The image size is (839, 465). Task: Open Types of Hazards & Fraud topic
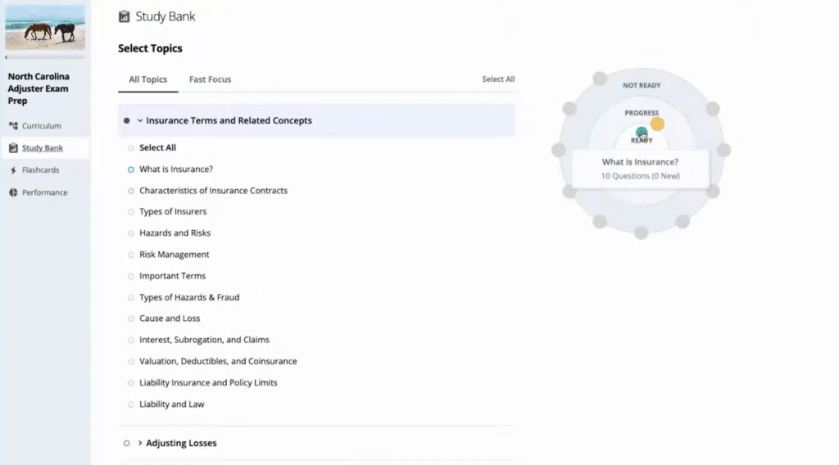[188, 297]
